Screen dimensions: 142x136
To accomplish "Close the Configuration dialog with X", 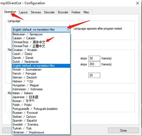I will click(137, 3).
